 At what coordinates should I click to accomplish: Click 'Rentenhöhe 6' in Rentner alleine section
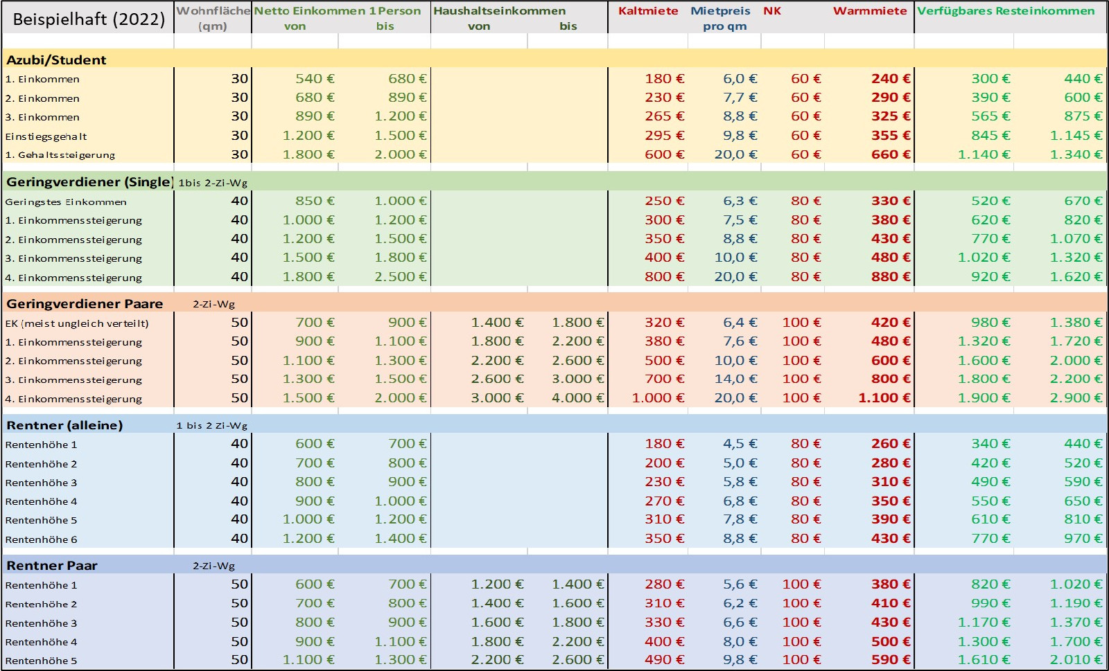(41, 539)
